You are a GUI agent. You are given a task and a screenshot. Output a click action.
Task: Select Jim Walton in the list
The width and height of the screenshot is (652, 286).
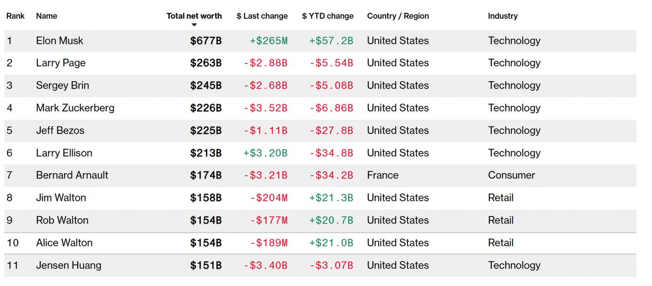61,198
